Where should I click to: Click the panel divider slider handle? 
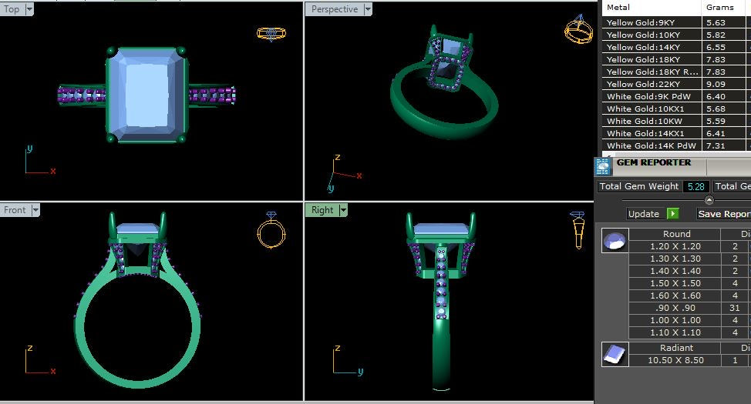tap(709, 200)
